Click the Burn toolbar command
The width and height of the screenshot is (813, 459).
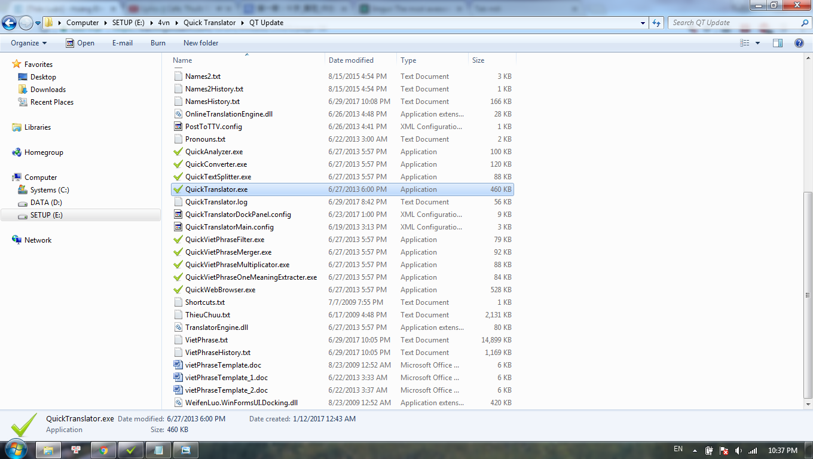click(x=158, y=43)
